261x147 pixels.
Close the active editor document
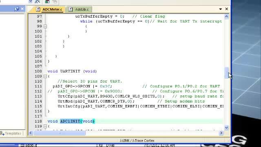tap(227, 9)
